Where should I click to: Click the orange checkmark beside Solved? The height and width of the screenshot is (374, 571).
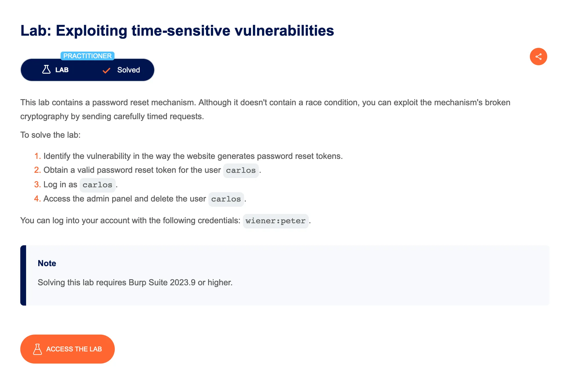pos(106,70)
